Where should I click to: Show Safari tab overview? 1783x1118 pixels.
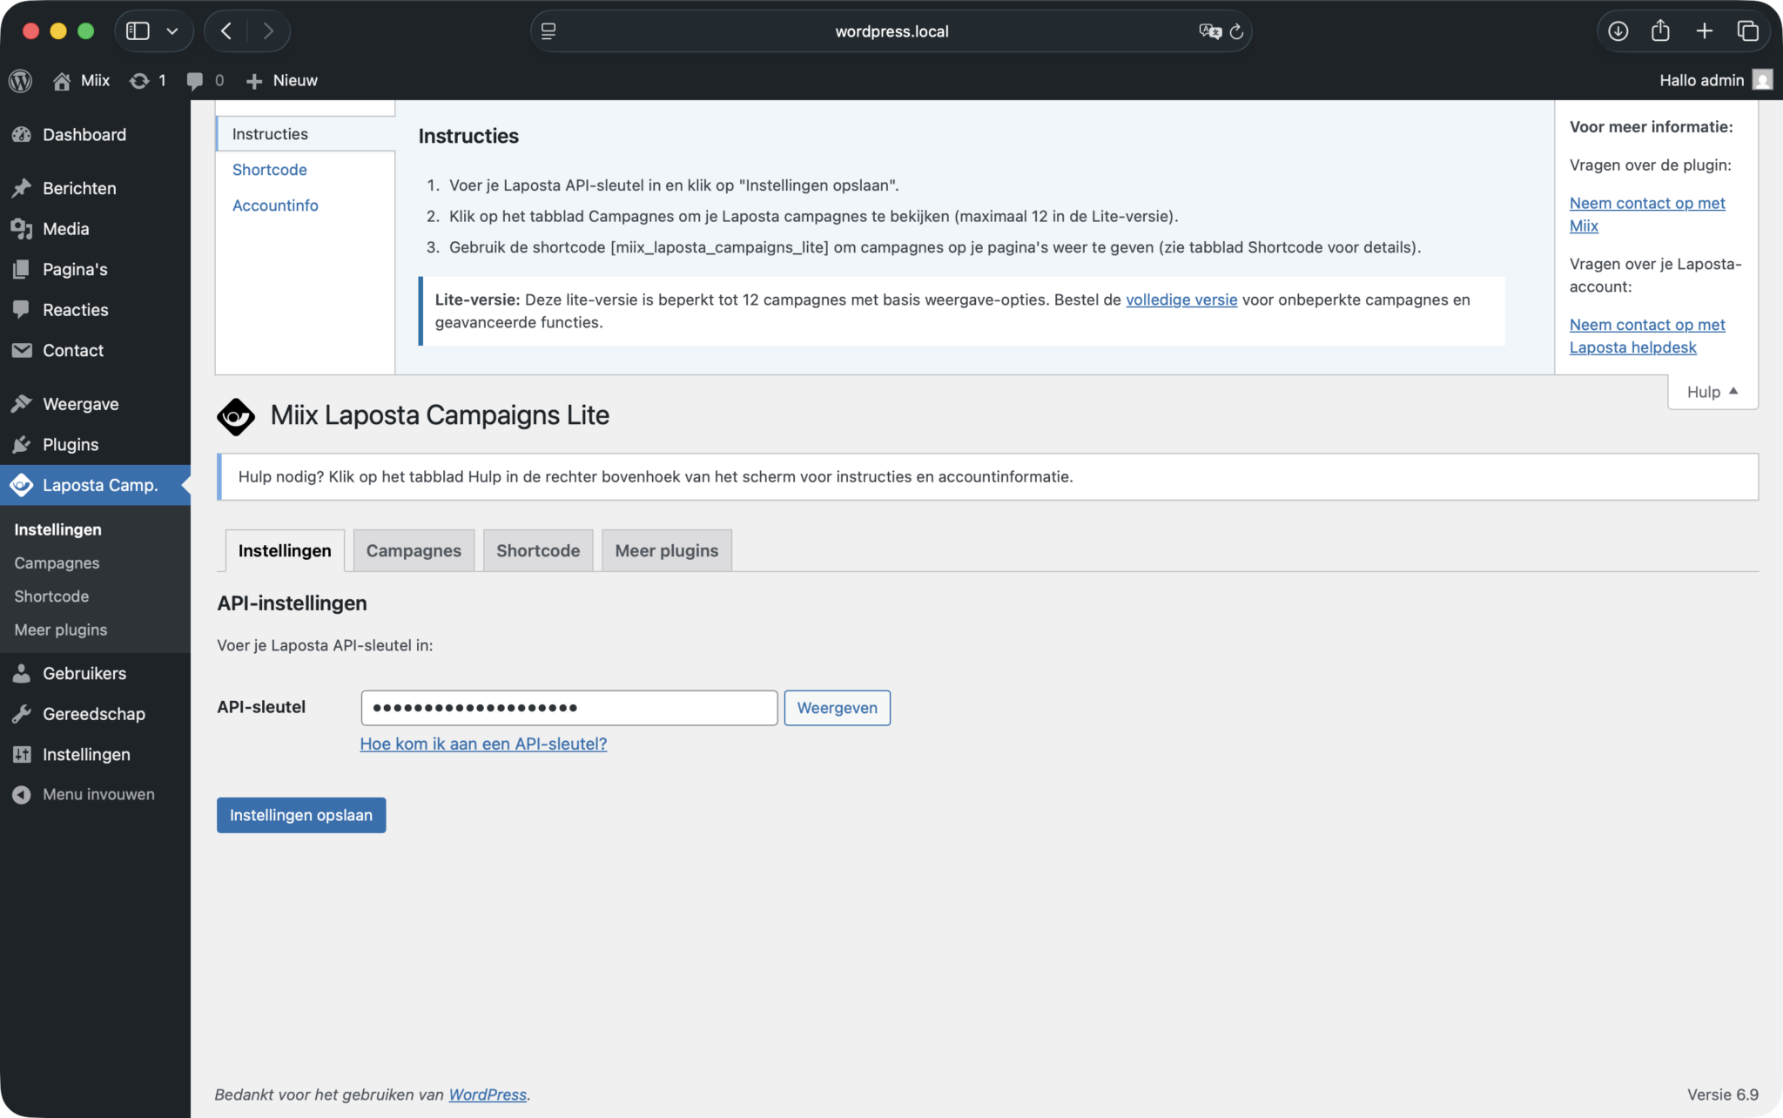pos(1747,31)
